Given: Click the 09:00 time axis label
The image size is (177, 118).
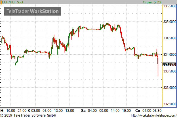Looking at the screenshot, I should tap(104, 111).
